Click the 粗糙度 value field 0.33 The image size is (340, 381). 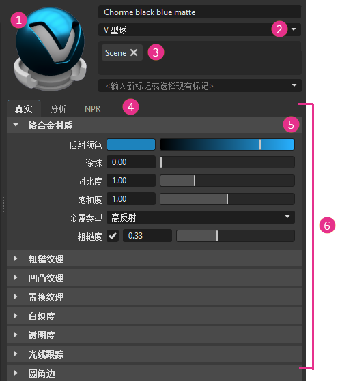147,236
